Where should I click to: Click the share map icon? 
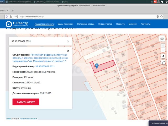[163, 56]
